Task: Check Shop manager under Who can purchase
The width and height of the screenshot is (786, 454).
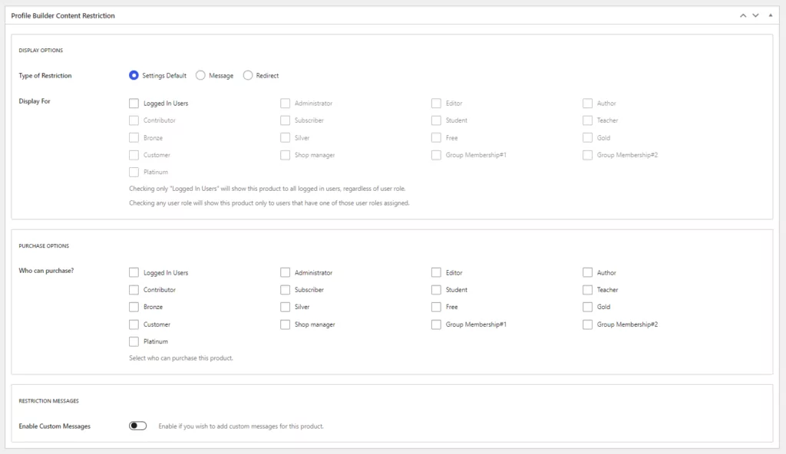Action: [x=286, y=324]
